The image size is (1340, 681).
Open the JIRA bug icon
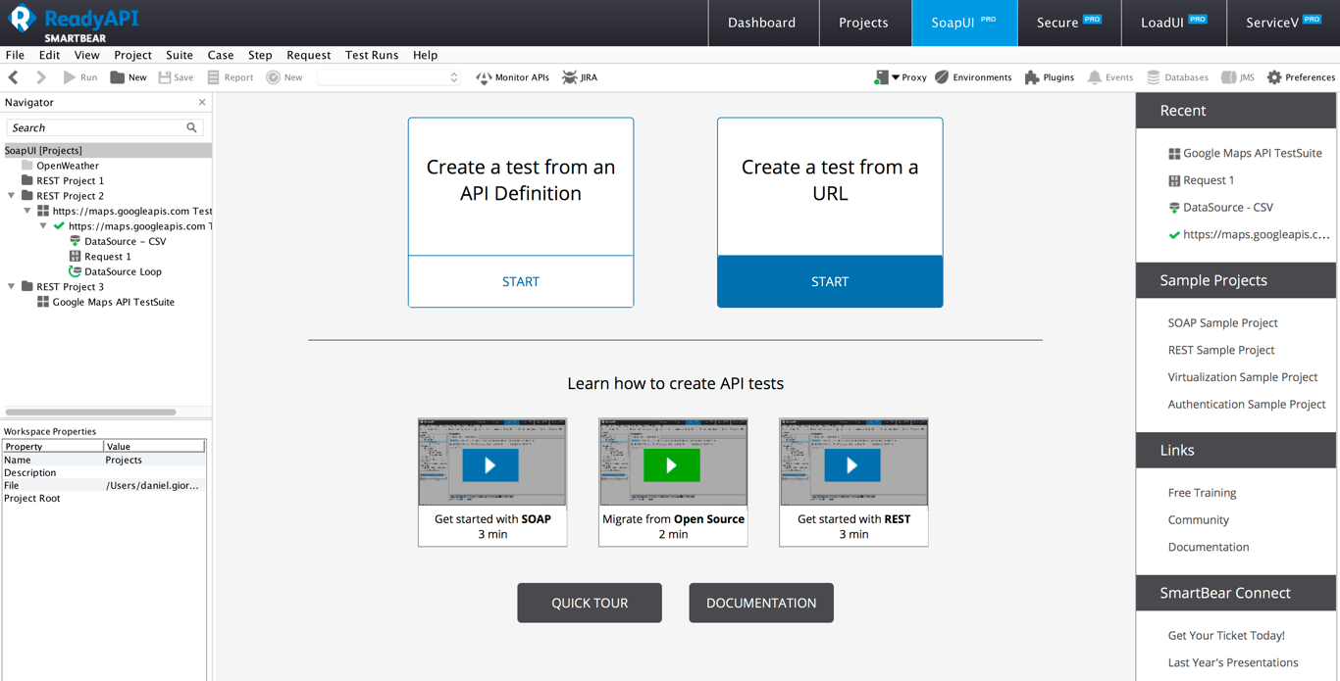[x=570, y=77]
